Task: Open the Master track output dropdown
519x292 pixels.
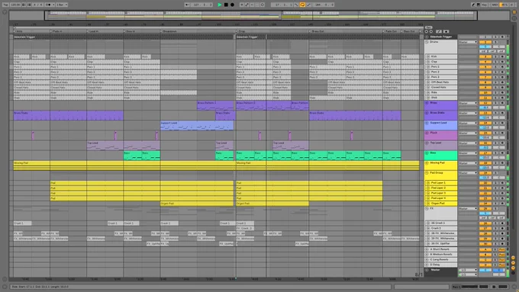Action: click(x=468, y=274)
